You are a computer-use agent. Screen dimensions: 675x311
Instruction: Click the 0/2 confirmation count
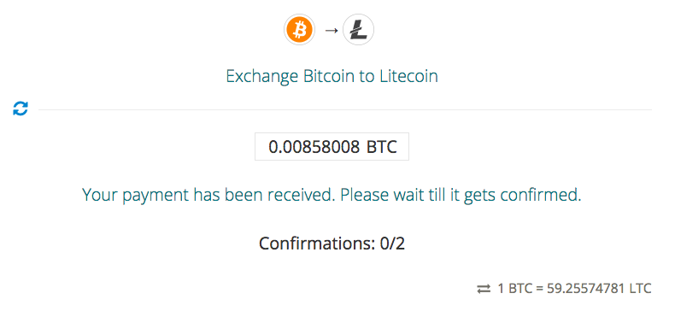[x=392, y=244]
